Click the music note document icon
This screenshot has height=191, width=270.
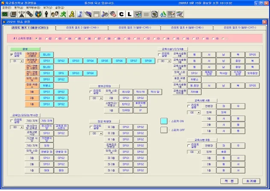[80, 14]
